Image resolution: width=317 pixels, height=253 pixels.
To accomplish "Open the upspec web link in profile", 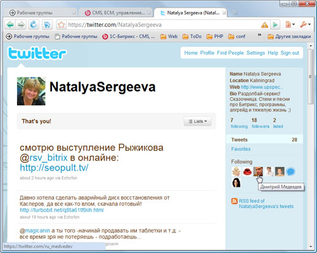I will [262, 87].
